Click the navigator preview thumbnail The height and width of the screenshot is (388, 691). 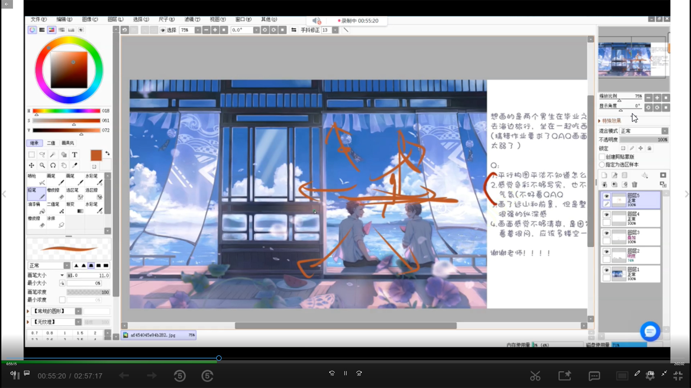click(x=633, y=59)
